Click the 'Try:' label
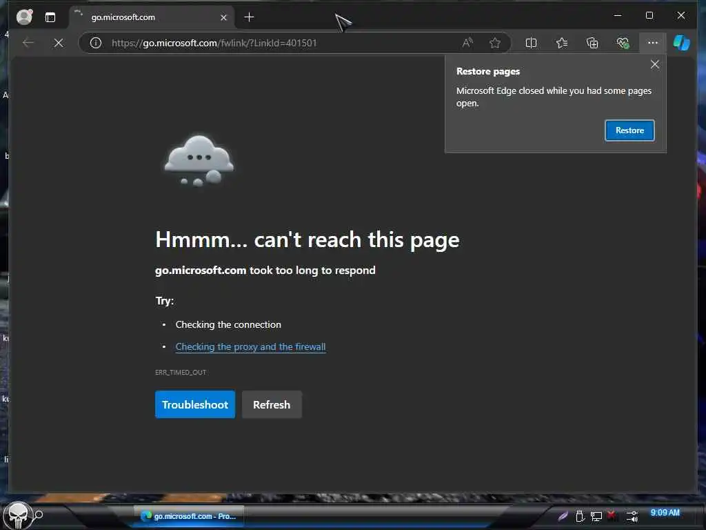This screenshot has width=706, height=530. click(165, 301)
